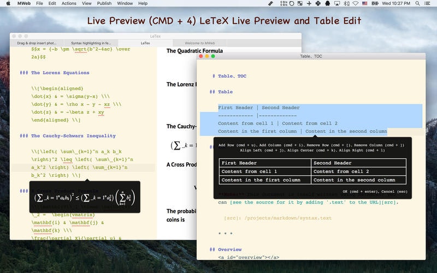Click the date and time Wed 10:27 PM
This screenshot has width=437, height=273.
coord(396,3)
